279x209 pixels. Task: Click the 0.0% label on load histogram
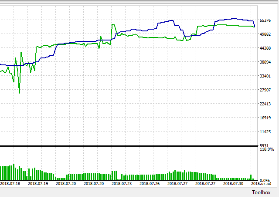pyautogui.click(x=265, y=180)
